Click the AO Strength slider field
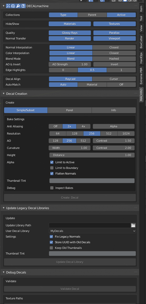Image resolution: width=146 pixels, height=304 pixels. pyautogui.click(x=70, y=64)
